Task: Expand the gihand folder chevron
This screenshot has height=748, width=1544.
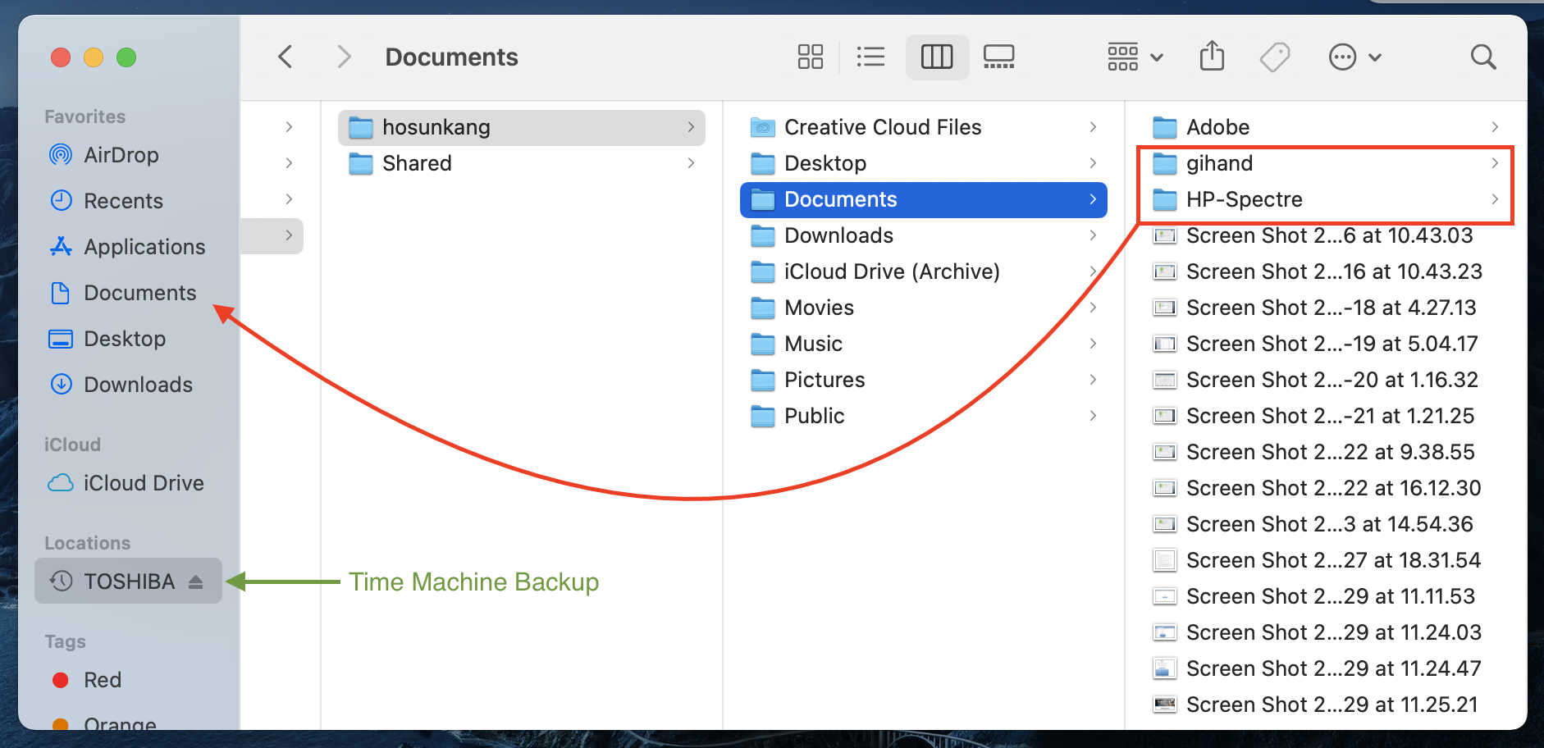Action: (1494, 163)
